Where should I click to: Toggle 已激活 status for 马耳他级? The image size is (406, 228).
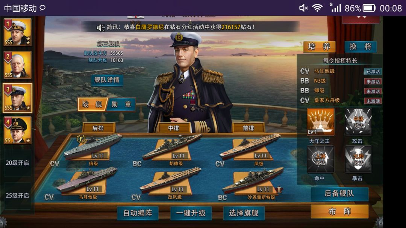click(373, 72)
